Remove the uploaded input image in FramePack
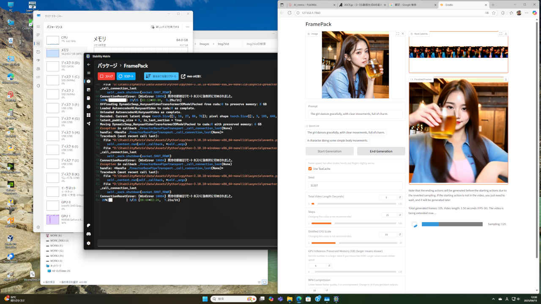The width and height of the screenshot is (541, 304). click(402, 34)
